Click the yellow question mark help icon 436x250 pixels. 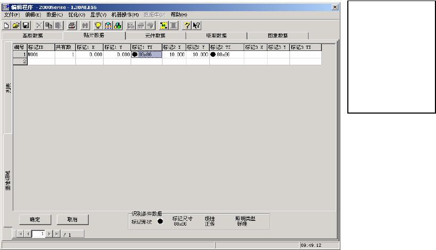(187, 25)
